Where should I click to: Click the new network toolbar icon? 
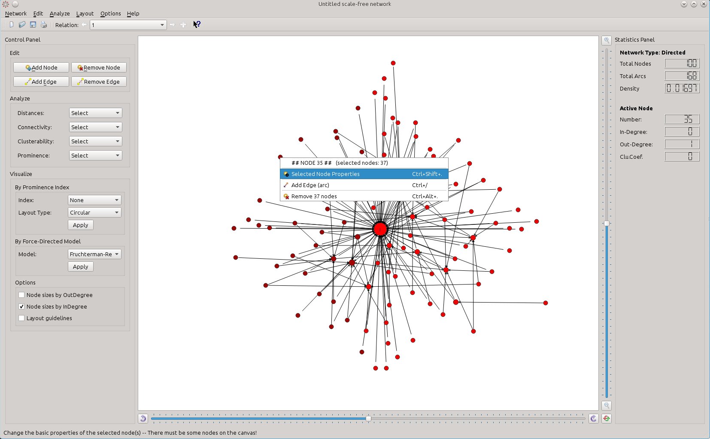click(x=12, y=25)
